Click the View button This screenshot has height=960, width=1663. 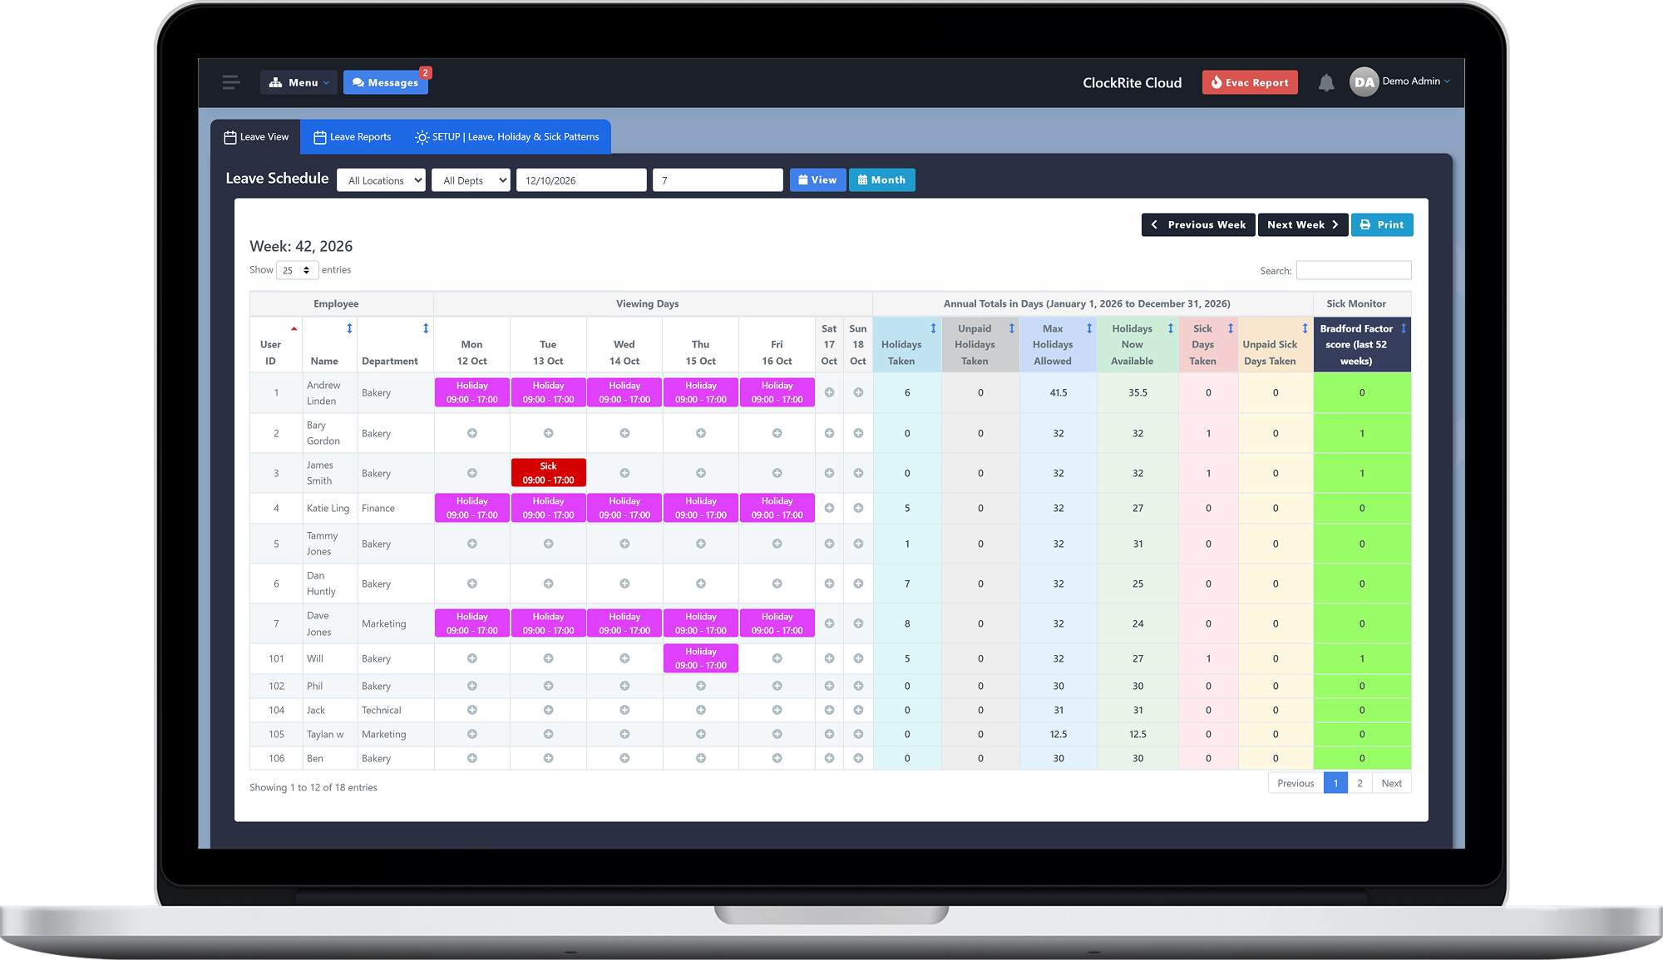(x=817, y=180)
